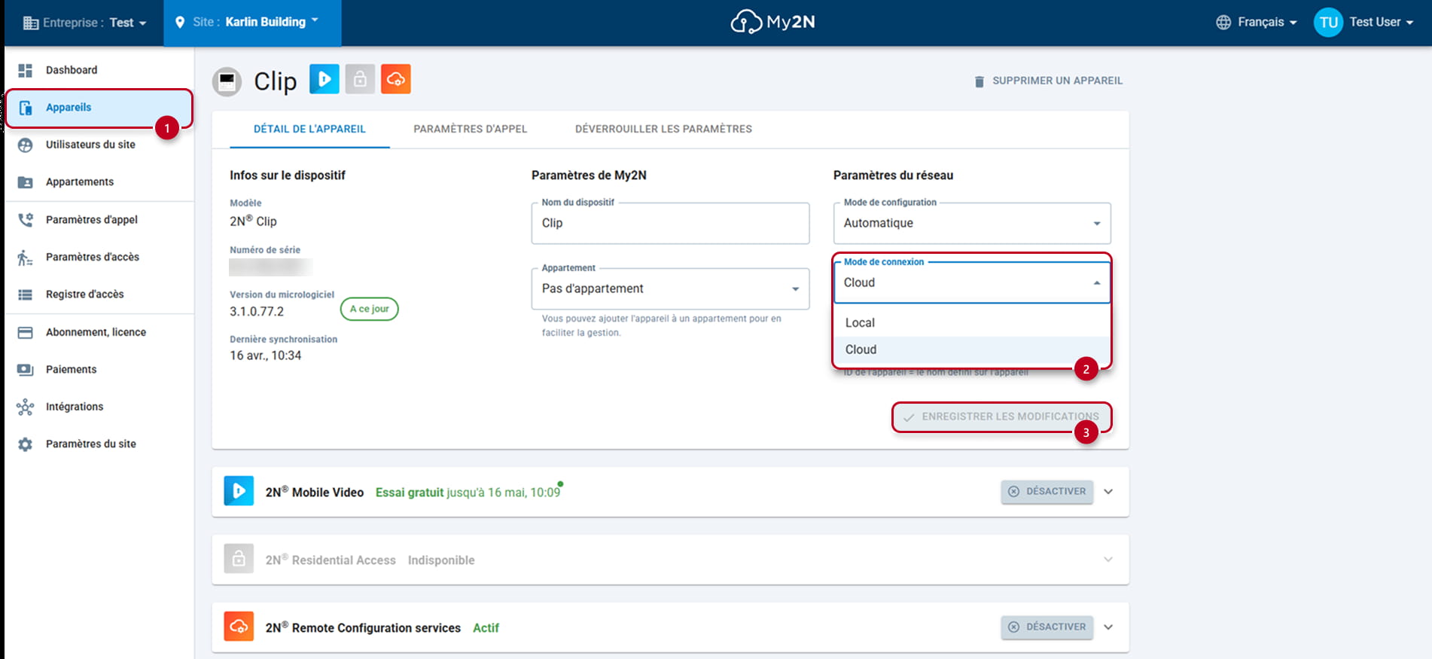Click the globe language icon

tap(1223, 22)
